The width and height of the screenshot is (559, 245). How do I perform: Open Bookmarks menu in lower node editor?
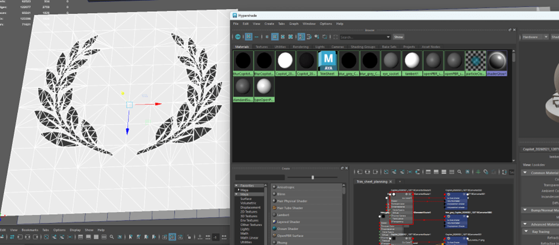point(30,230)
